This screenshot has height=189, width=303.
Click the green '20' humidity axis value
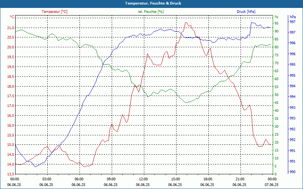pos(276,143)
